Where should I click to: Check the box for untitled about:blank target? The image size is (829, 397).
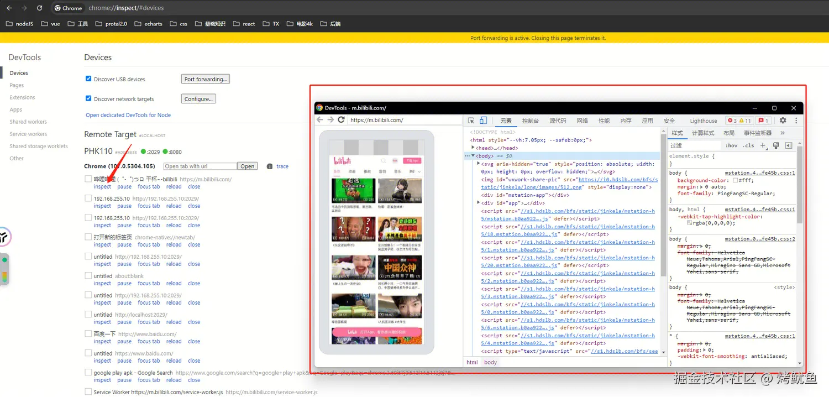88,275
